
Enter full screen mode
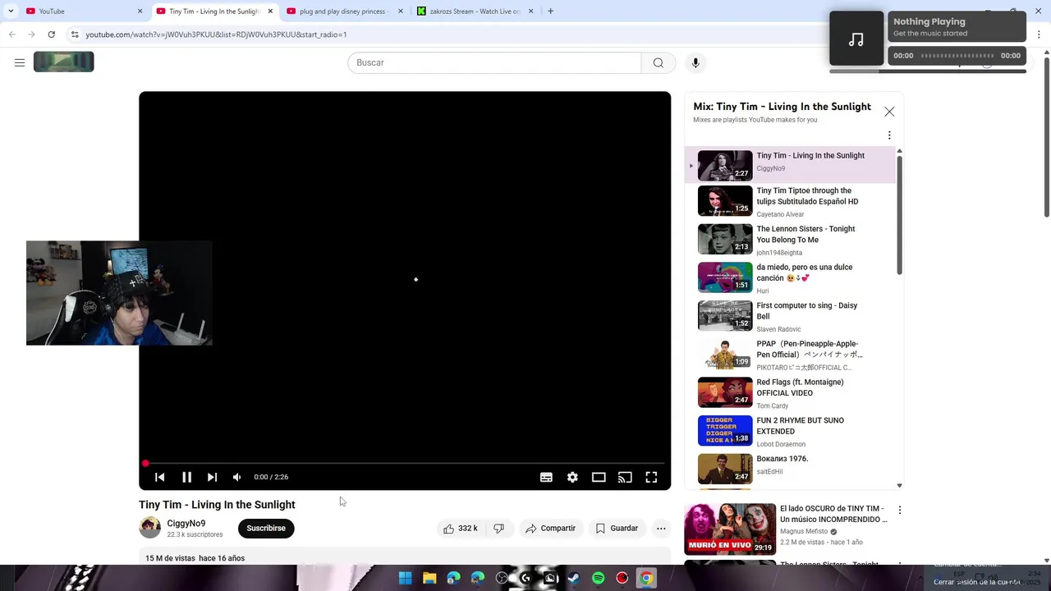[651, 477]
